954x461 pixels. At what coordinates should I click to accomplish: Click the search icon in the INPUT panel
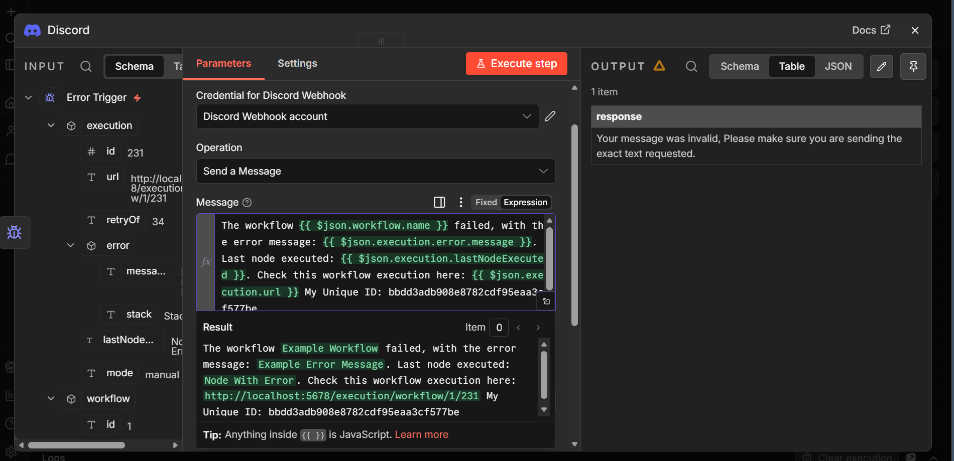(86, 66)
